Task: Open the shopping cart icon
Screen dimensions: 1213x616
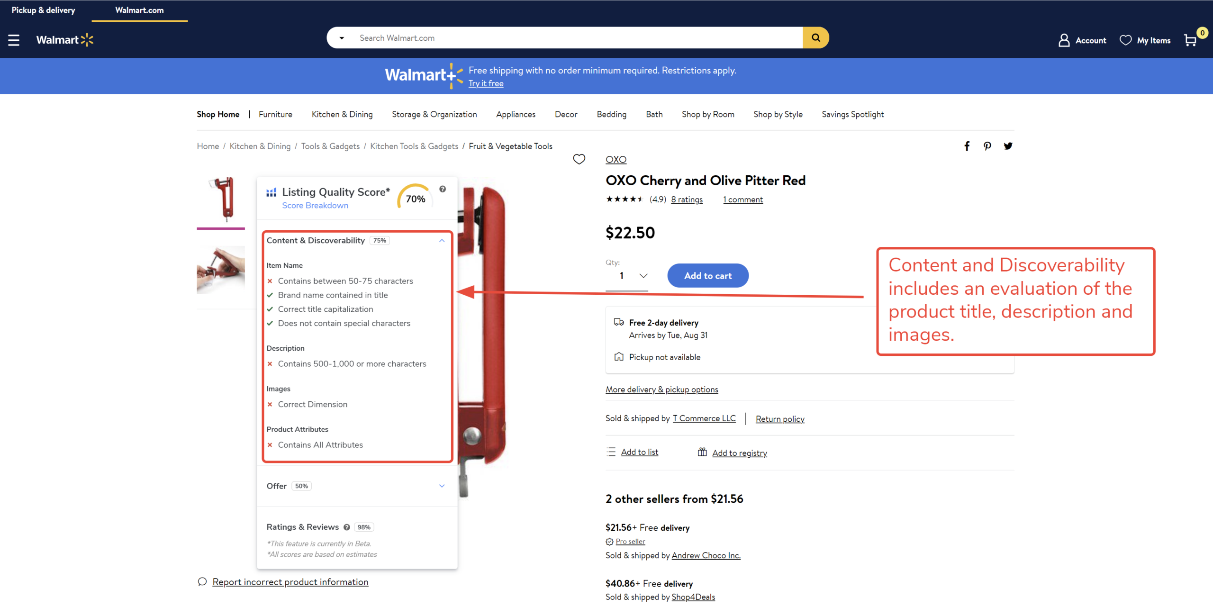Action: 1191,40
